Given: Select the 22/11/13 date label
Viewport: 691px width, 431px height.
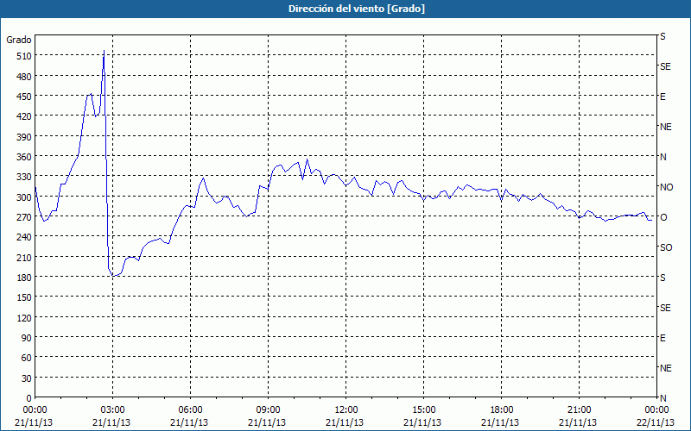Looking at the screenshot, I should [656, 422].
